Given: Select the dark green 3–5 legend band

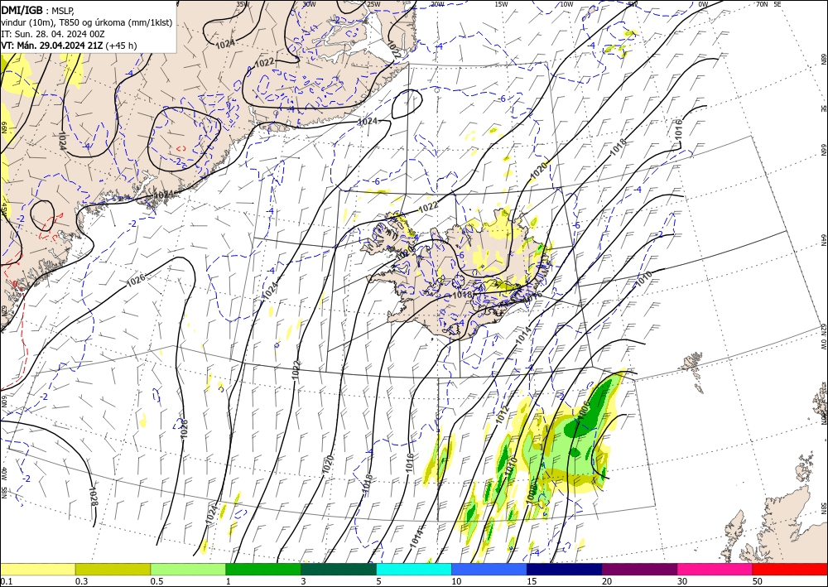Looking at the screenshot, I should coord(339,569).
